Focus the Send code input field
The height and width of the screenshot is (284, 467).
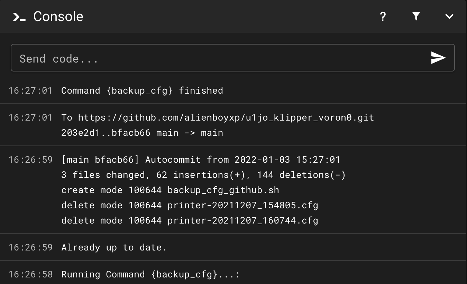point(221,58)
